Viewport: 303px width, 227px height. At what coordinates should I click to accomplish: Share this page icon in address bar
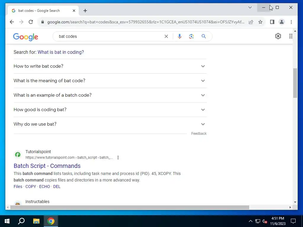pos(251,22)
